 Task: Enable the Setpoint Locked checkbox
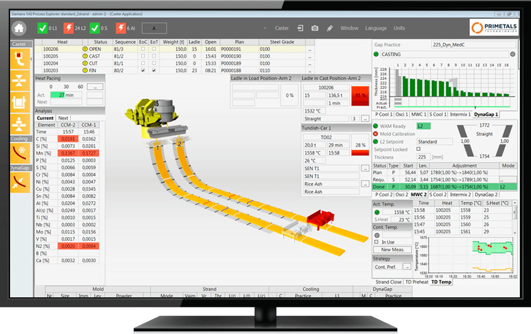point(418,149)
